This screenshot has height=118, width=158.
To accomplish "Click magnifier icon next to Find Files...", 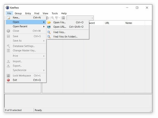I will 49,32.
